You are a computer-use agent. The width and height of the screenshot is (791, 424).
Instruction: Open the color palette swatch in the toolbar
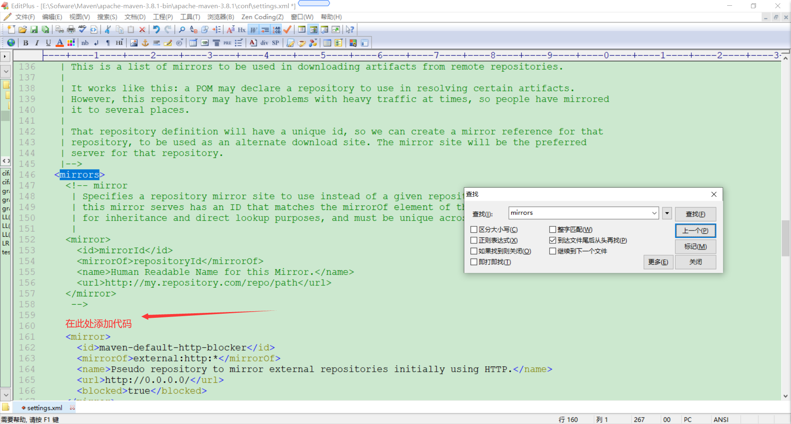tap(71, 42)
